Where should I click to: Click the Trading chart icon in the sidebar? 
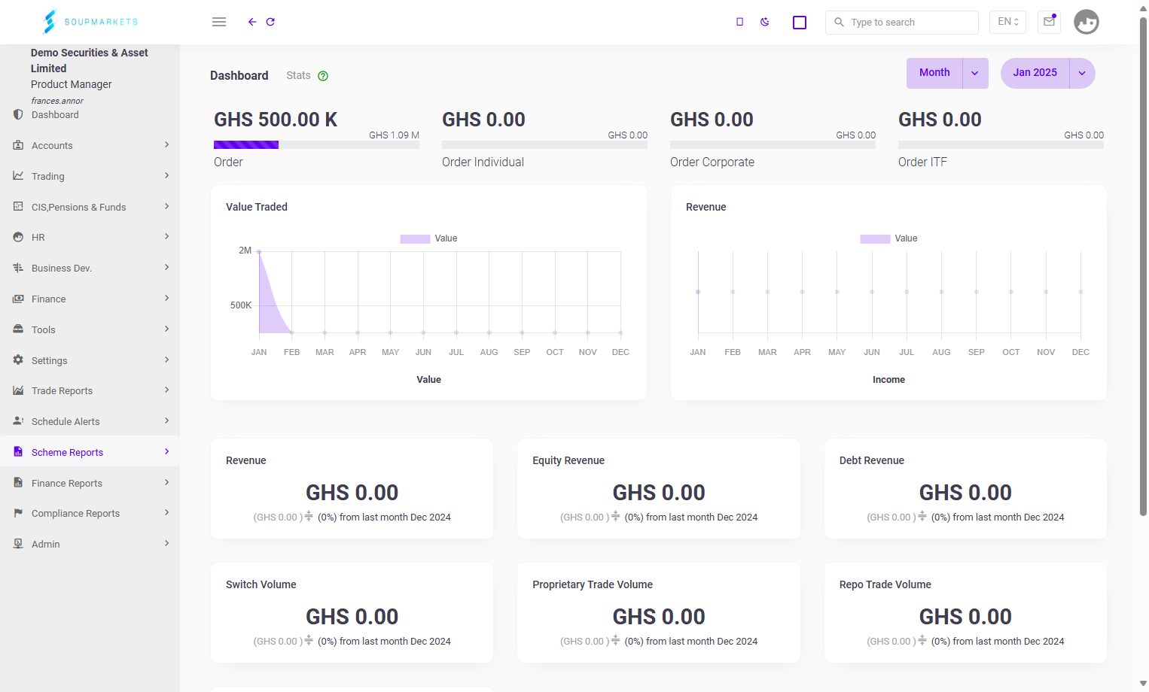(18, 176)
